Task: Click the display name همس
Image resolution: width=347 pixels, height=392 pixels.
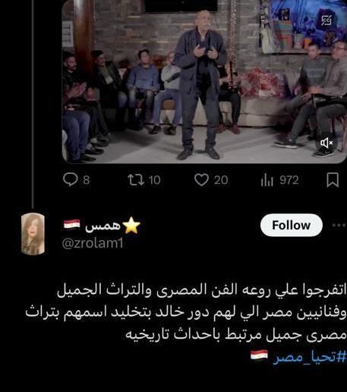Action: [103, 225]
